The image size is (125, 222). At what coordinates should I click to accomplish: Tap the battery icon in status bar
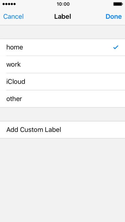(x=118, y=4)
